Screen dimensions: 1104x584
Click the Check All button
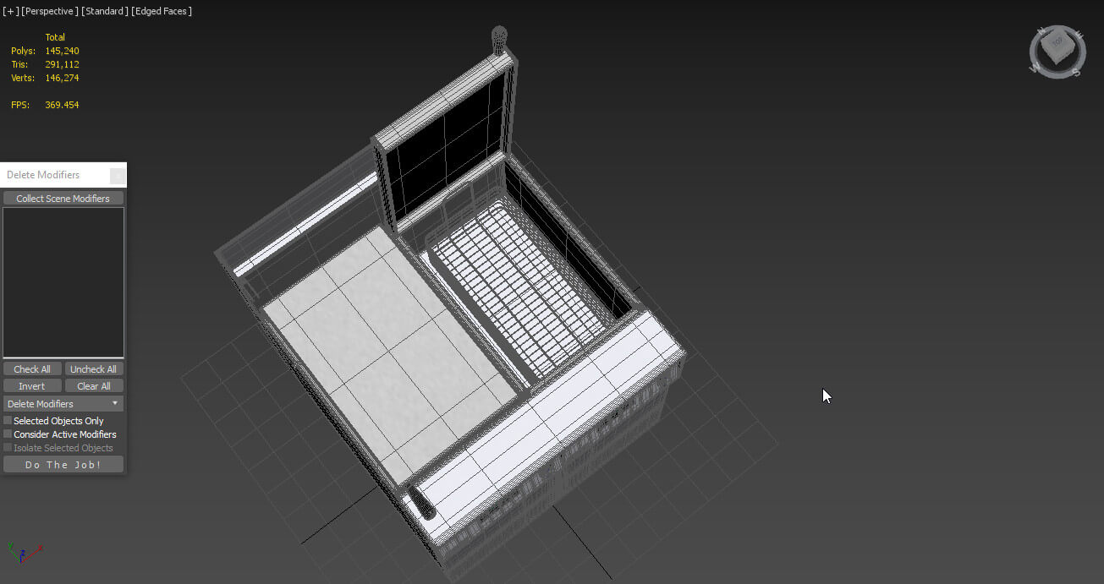point(32,369)
